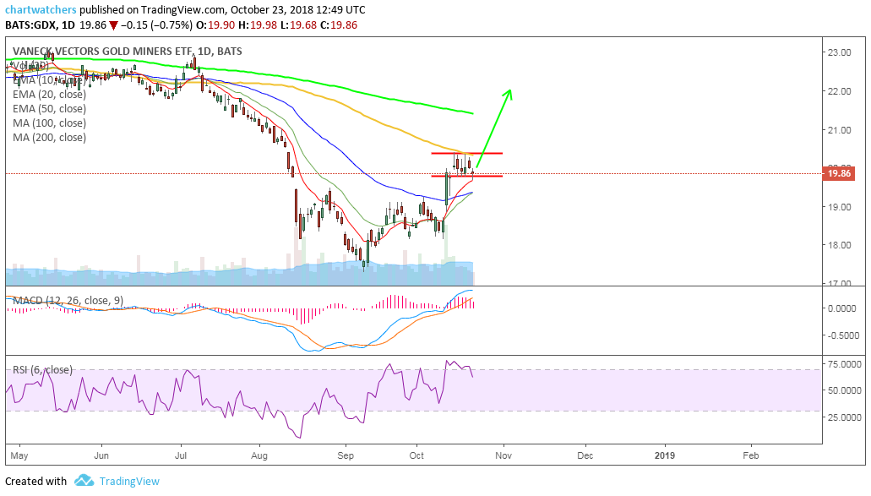
Task: Click the 23.00 price axis label
Action: click(x=840, y=52)
